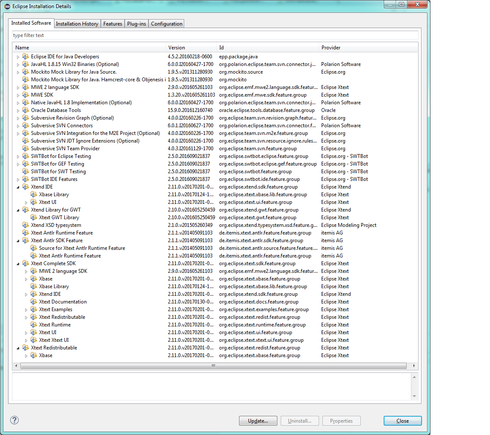Collapse the top-level Xtend IDE node
Image resolution: width=490 pixels, height=435 pixels.
click(18, 187)
